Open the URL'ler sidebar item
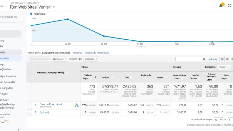The height and width of the screenshot is (131, 233). click(4, 100)
